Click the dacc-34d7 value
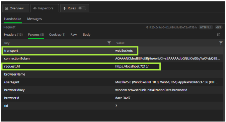 pos(123,98)
